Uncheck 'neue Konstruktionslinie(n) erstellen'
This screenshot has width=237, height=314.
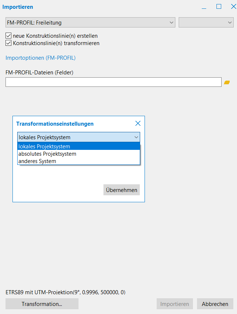click(x=9, y=36)
